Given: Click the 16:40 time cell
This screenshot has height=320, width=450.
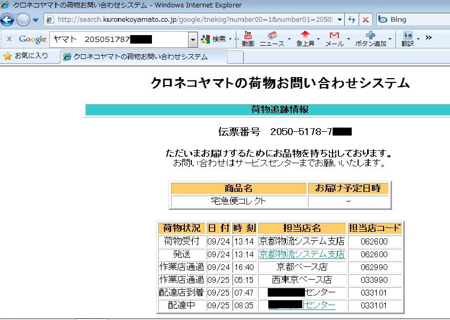Looking at the screenshot, I should 244,267.
